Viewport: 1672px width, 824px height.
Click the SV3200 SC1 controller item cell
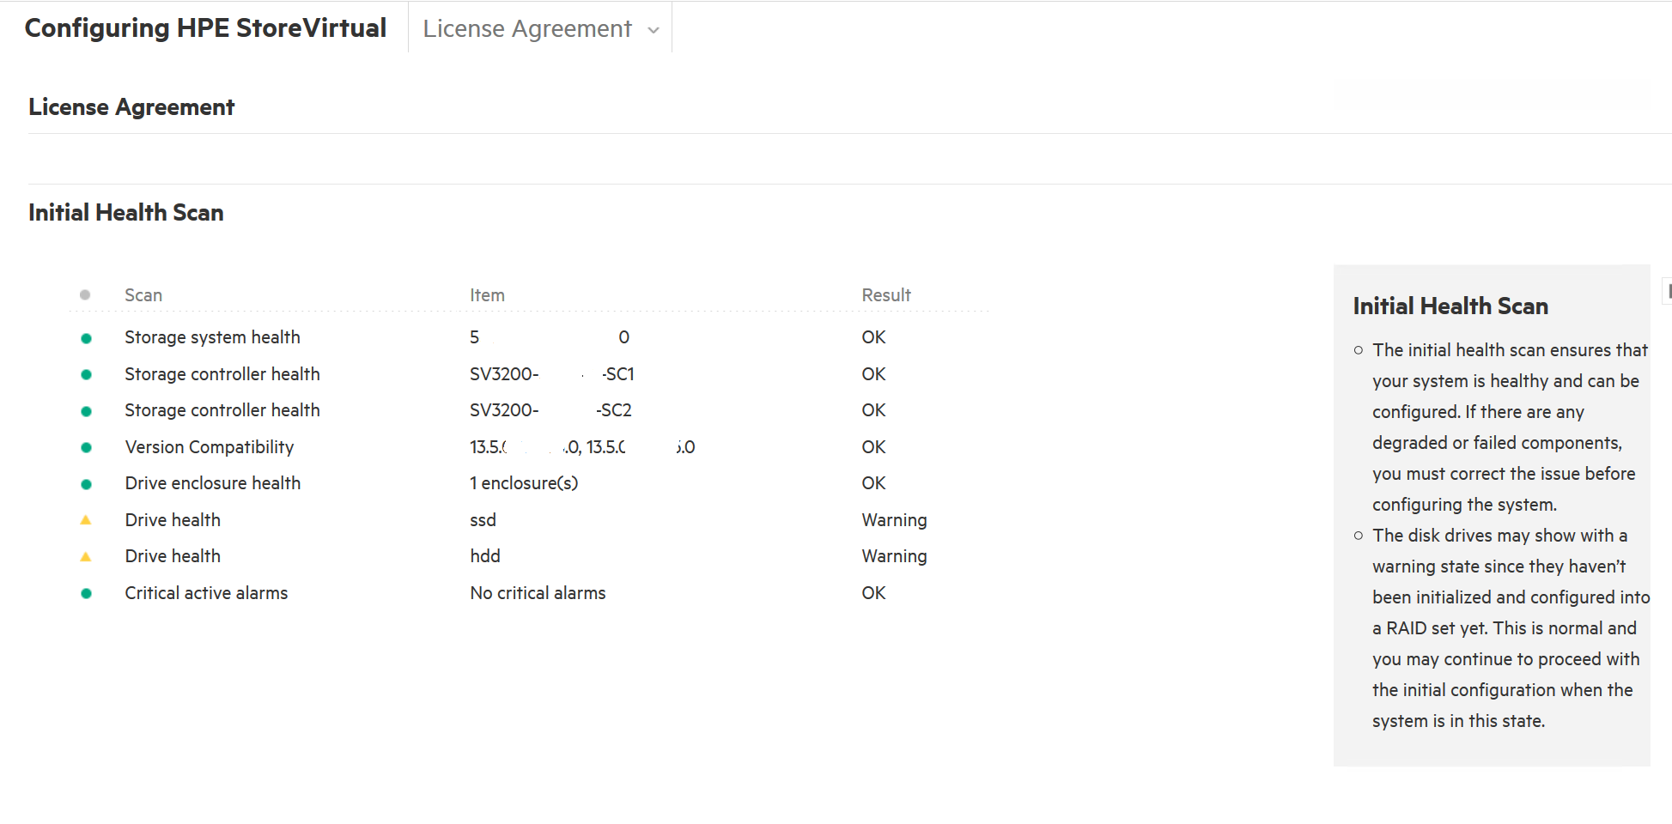tap(551, 374)
